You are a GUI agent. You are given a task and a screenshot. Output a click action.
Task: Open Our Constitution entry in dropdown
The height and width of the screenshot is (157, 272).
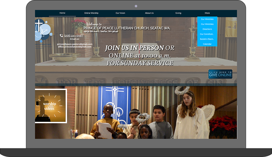coord(207,34)
